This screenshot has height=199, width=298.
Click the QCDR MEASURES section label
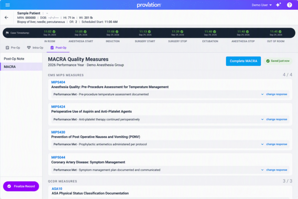click(x=62, y=181)
